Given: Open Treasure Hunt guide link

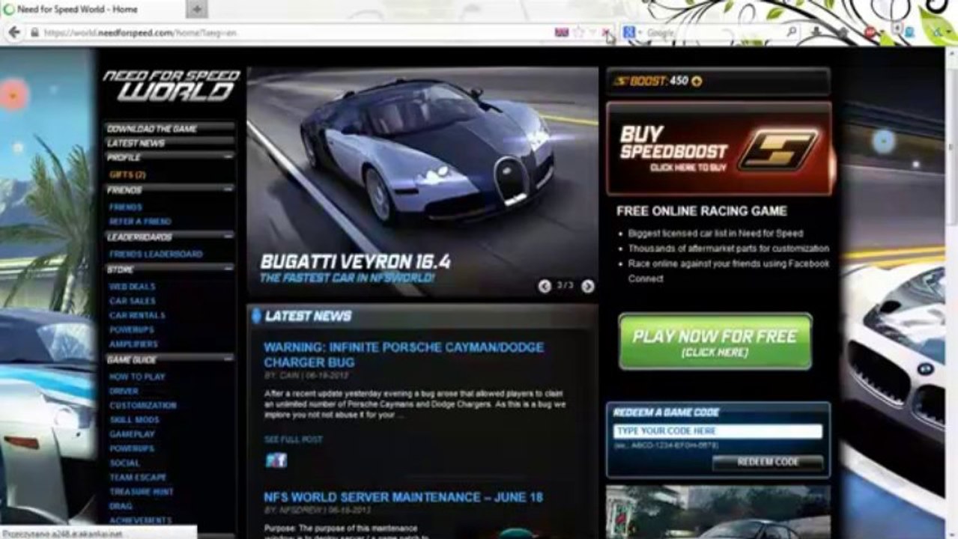Looking at the screenshot, I should 142,492.
